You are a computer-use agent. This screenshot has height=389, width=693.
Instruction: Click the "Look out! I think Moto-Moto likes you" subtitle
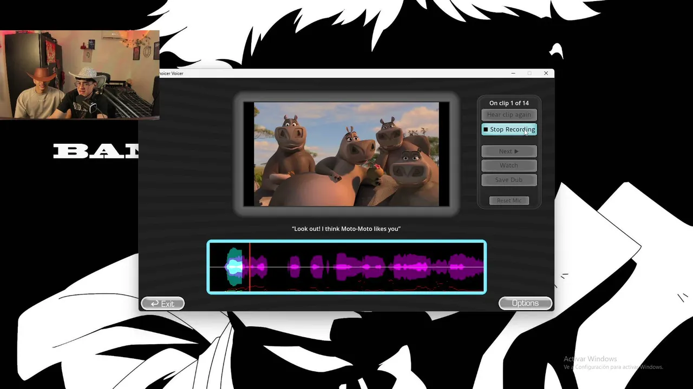(x=346, y=229)
